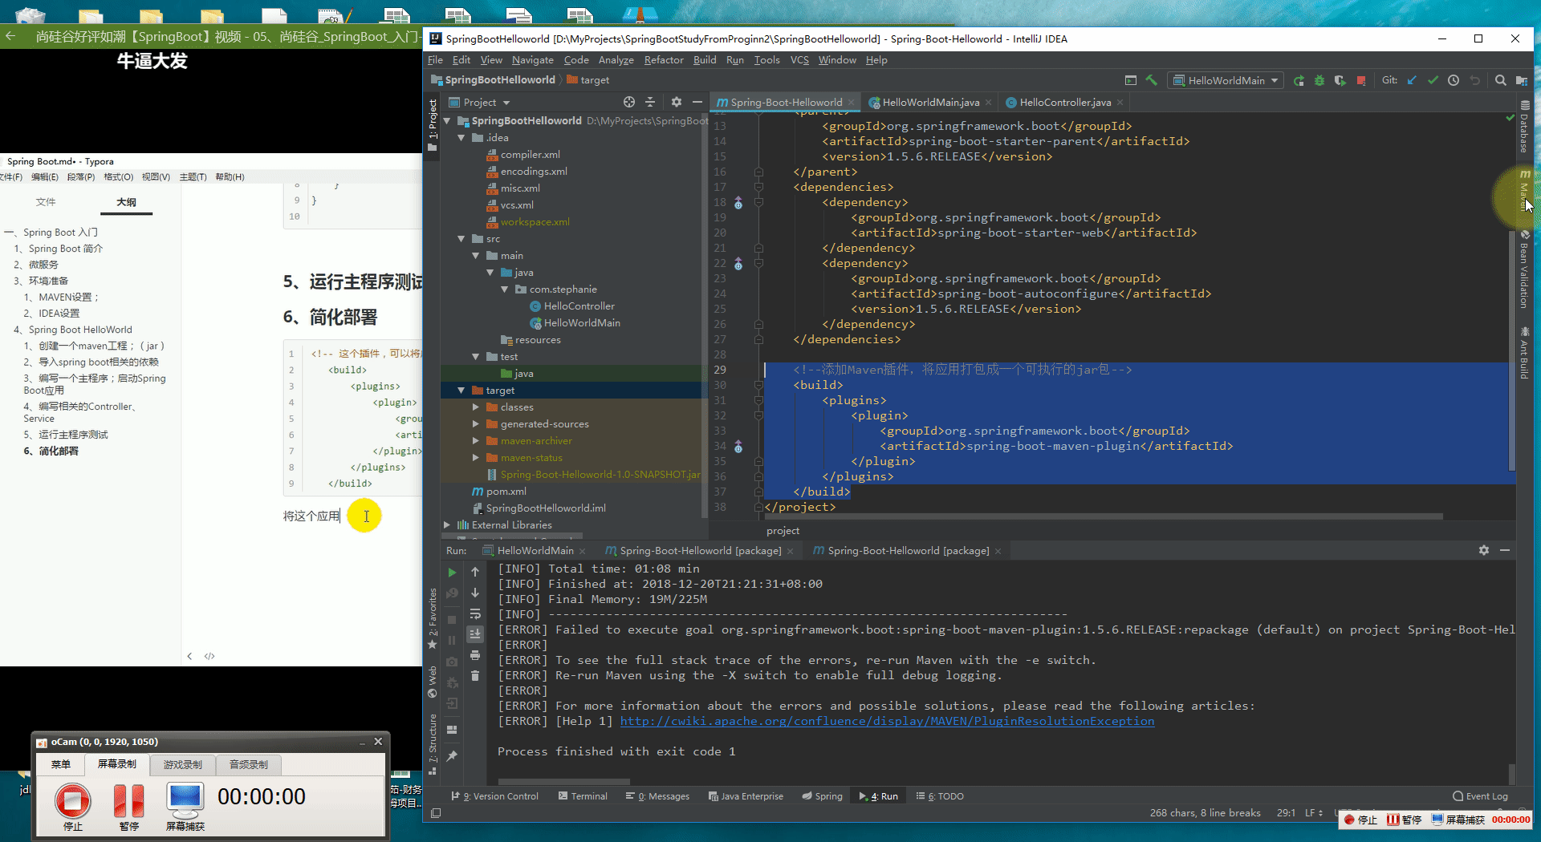Viewport: 1541px width, 842px height.
Task: Select Spring-Boot-Helloworld-1.0-SNAPSHOT.jar in tree
Action: (x=600, y=475)
